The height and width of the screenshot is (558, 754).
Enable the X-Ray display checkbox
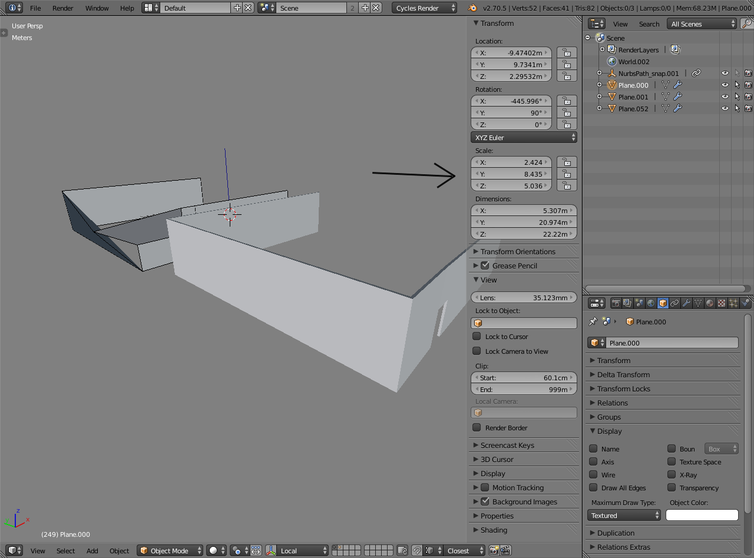pyautogui.click(x=672, y=474)
